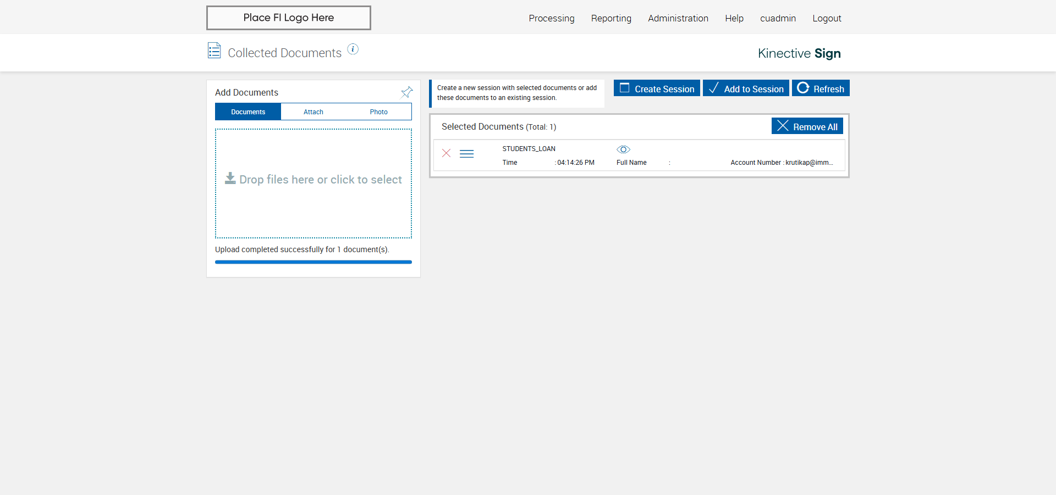Remove STUDENTS_LOAN with the X icon

447,153
